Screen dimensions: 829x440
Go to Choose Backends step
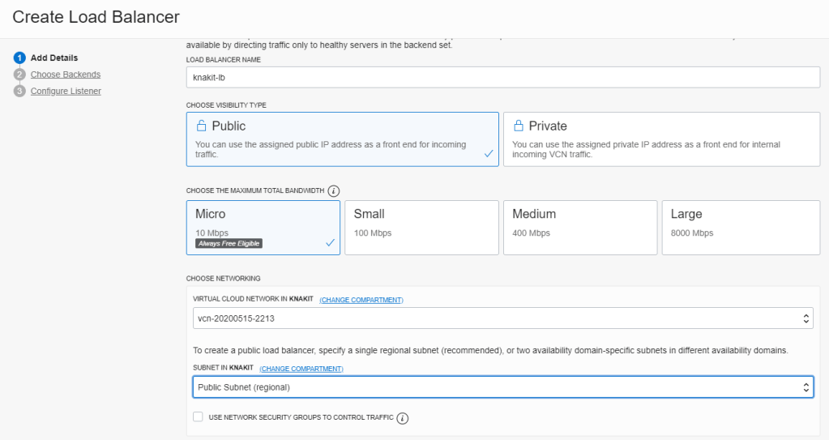point(66,75)
